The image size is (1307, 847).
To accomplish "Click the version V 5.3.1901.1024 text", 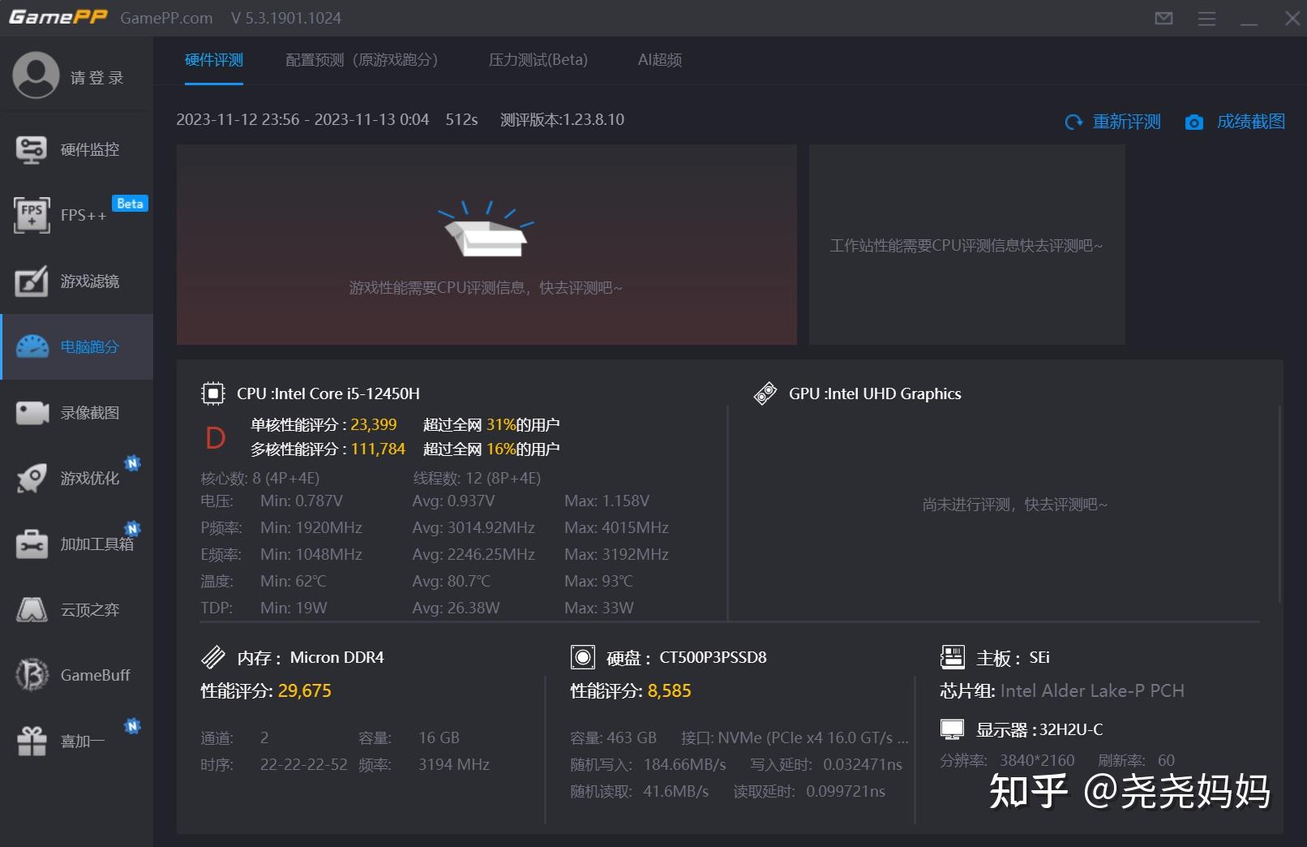I will coord(285,18).
